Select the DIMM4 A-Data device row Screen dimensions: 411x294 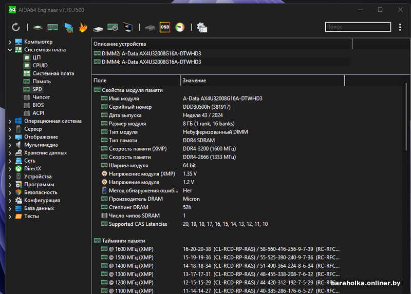coord(222,62)
